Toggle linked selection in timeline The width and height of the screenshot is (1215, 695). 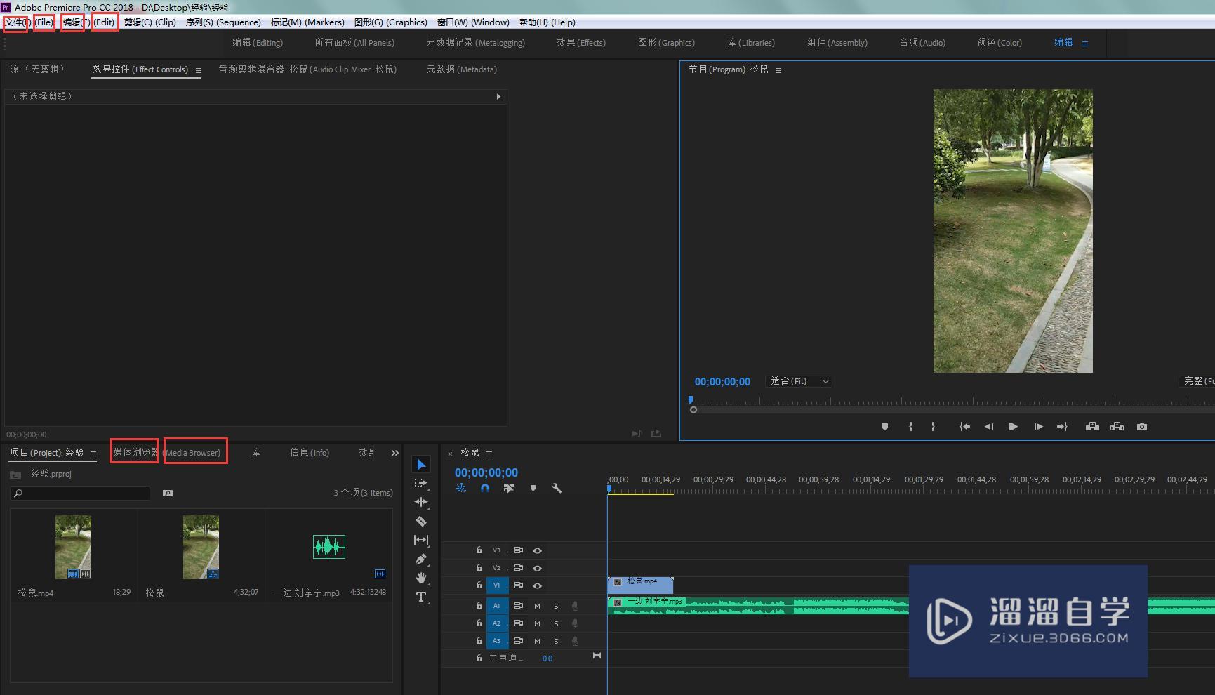pyautogui.click(x=509, y=488)
